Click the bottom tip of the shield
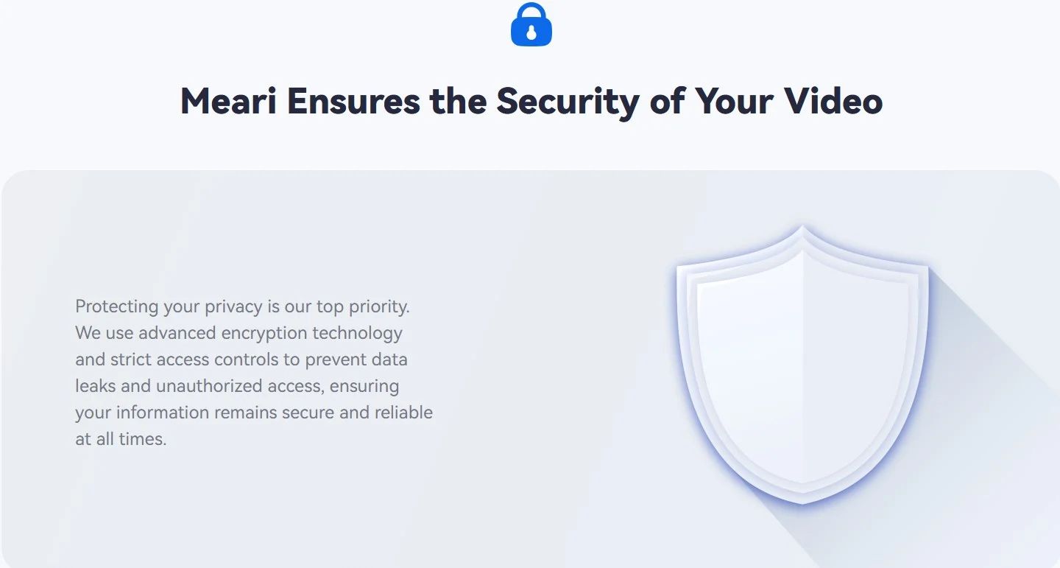Image resolution: width=1060 pixels, height=568 pixels. point(802,499)
